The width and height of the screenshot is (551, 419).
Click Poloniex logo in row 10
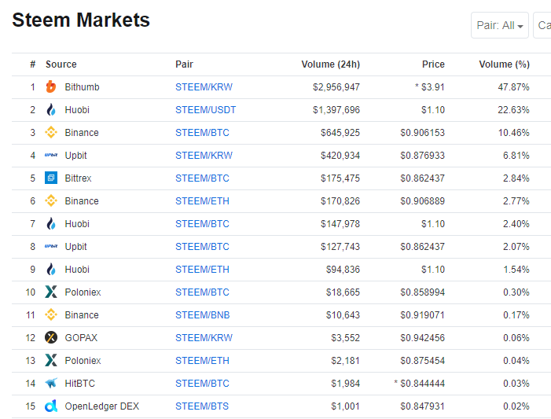tap(51, 292)
